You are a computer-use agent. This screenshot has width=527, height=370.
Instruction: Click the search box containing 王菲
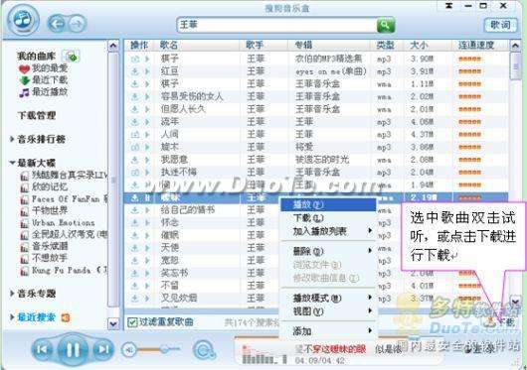click(x=276, y=25)
